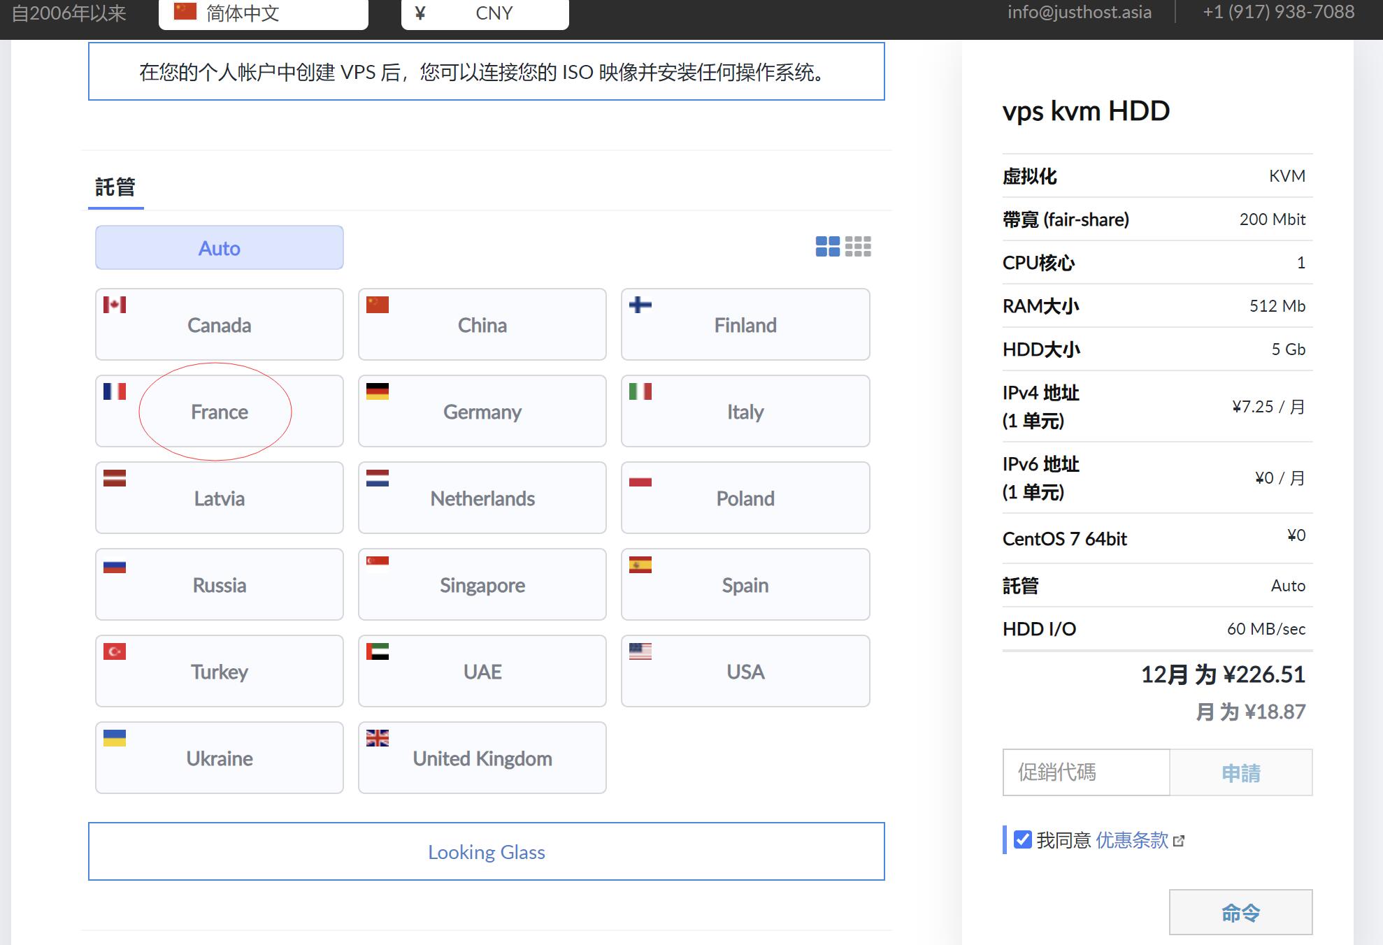
Task: Click the Finland flag icon
Action: point(640,305)
